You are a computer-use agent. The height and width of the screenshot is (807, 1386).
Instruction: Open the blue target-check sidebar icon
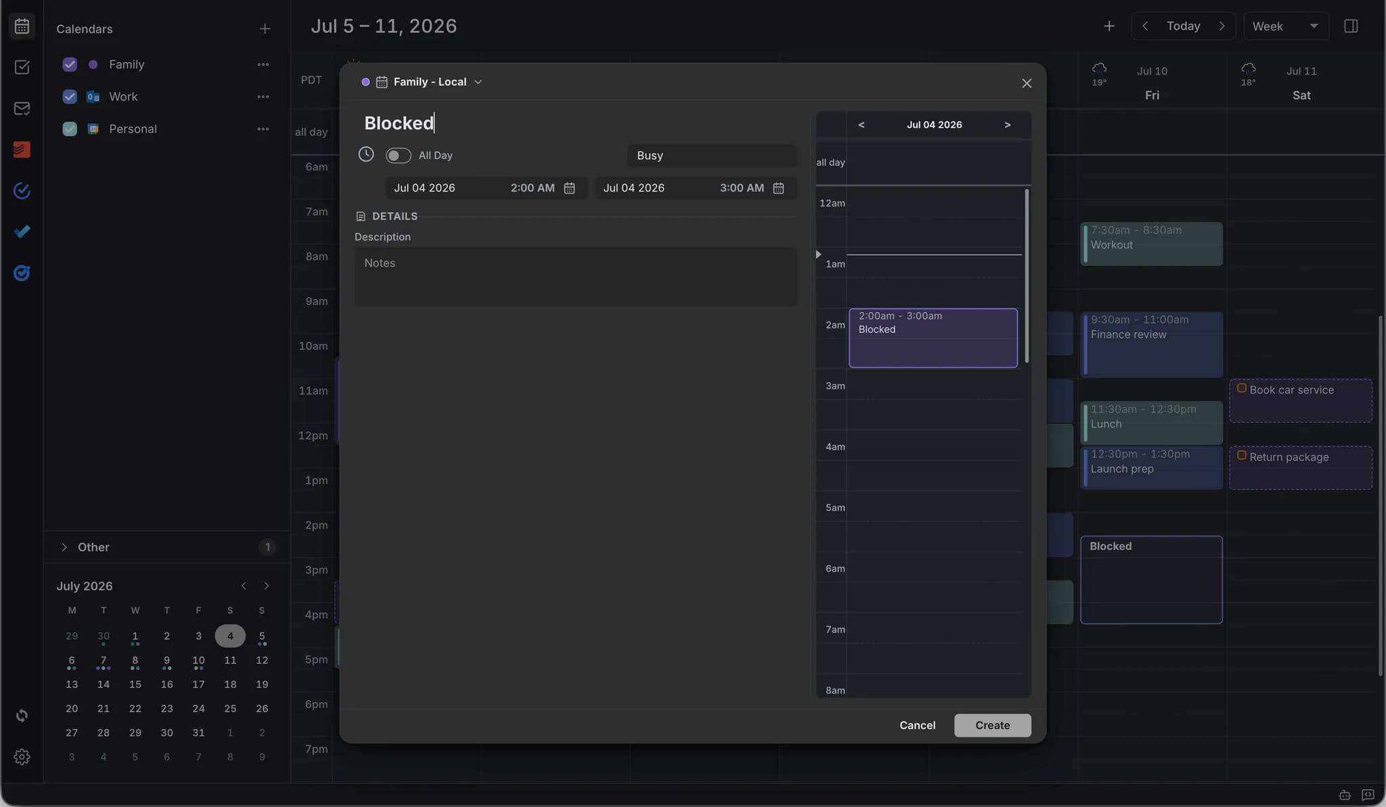(x=22, y=273)
